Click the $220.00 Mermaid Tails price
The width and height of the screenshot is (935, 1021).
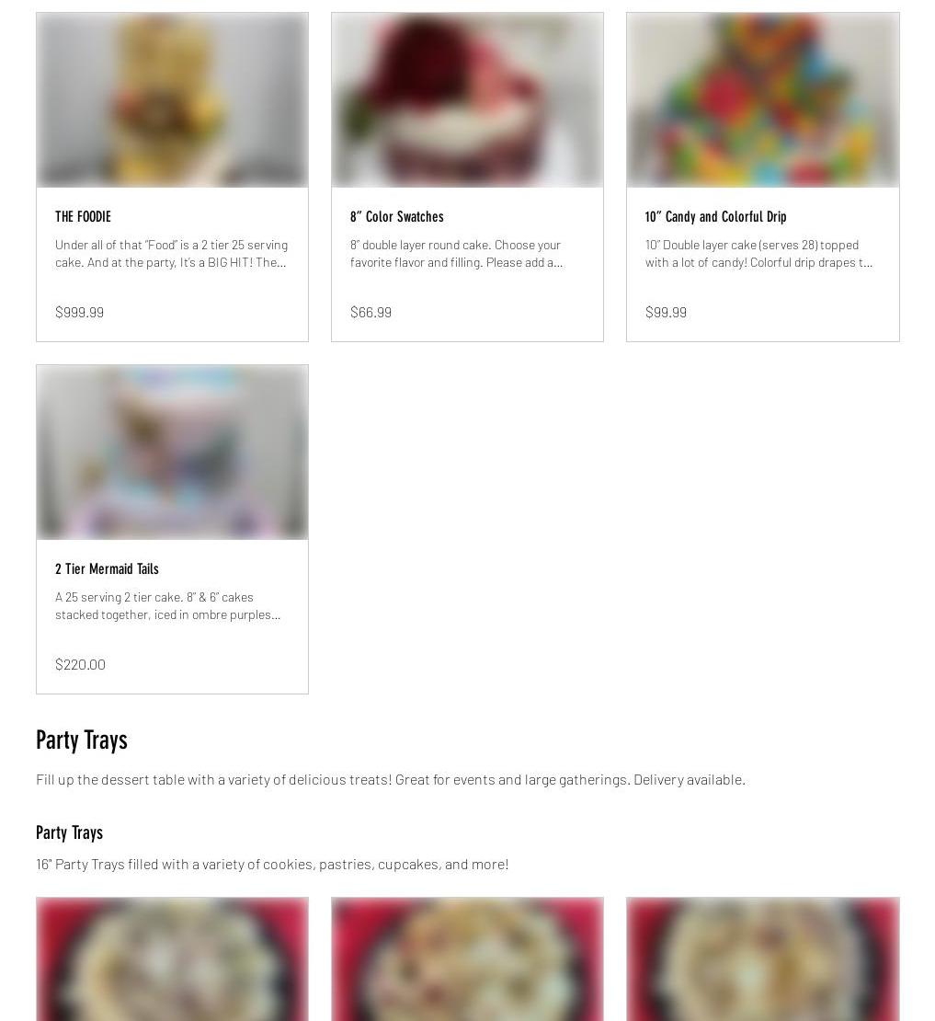pos(80,664)
